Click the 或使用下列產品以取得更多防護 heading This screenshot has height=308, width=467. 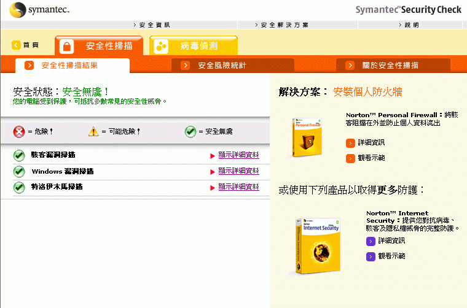pyautogui.click(x=351, y=190)
